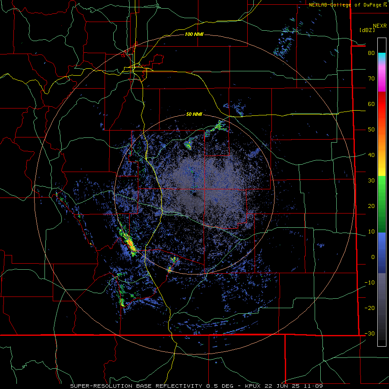Screen dimensions: 389x389
Task: Click the orange segment of the color bar
Action: 382,141
